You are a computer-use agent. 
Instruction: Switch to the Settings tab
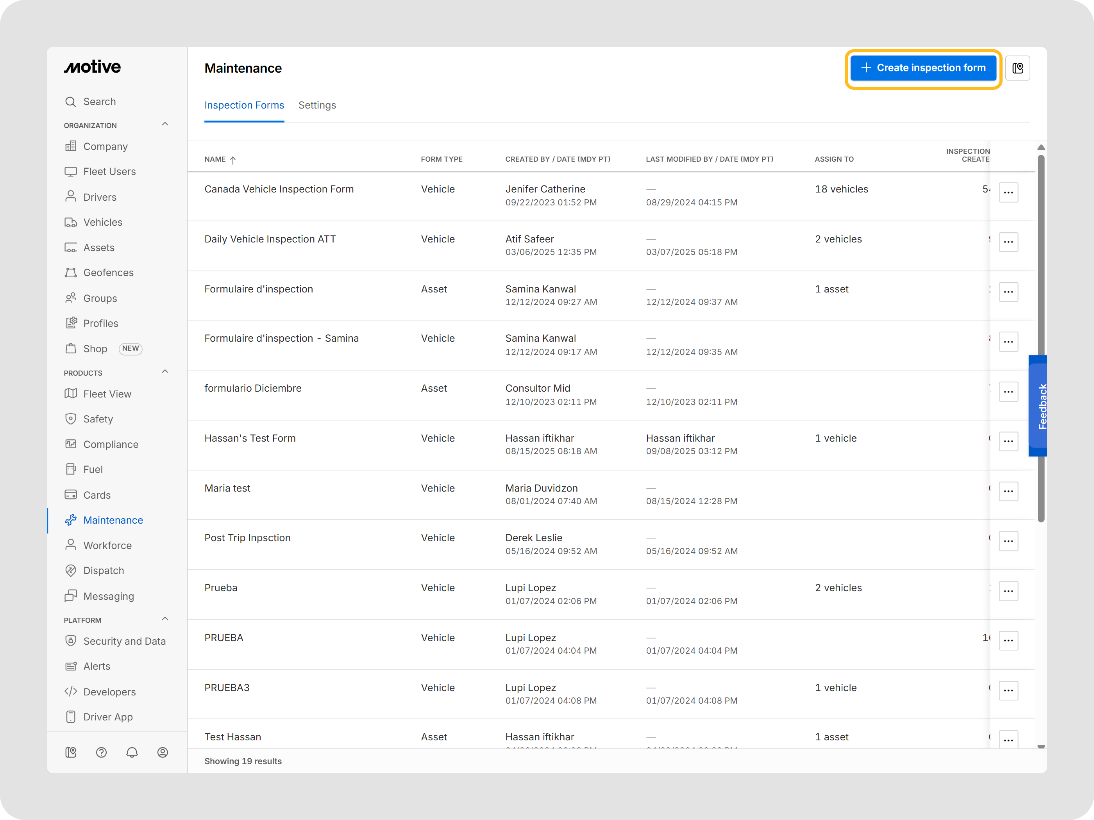pyautogui.click(x=317, y=105)
